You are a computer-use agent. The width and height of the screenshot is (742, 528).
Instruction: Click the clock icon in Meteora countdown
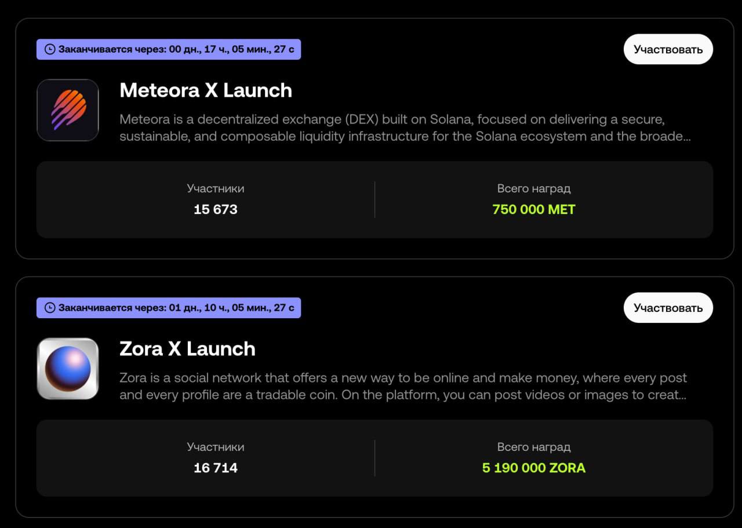pyautogui.click(x=50, y=49)
